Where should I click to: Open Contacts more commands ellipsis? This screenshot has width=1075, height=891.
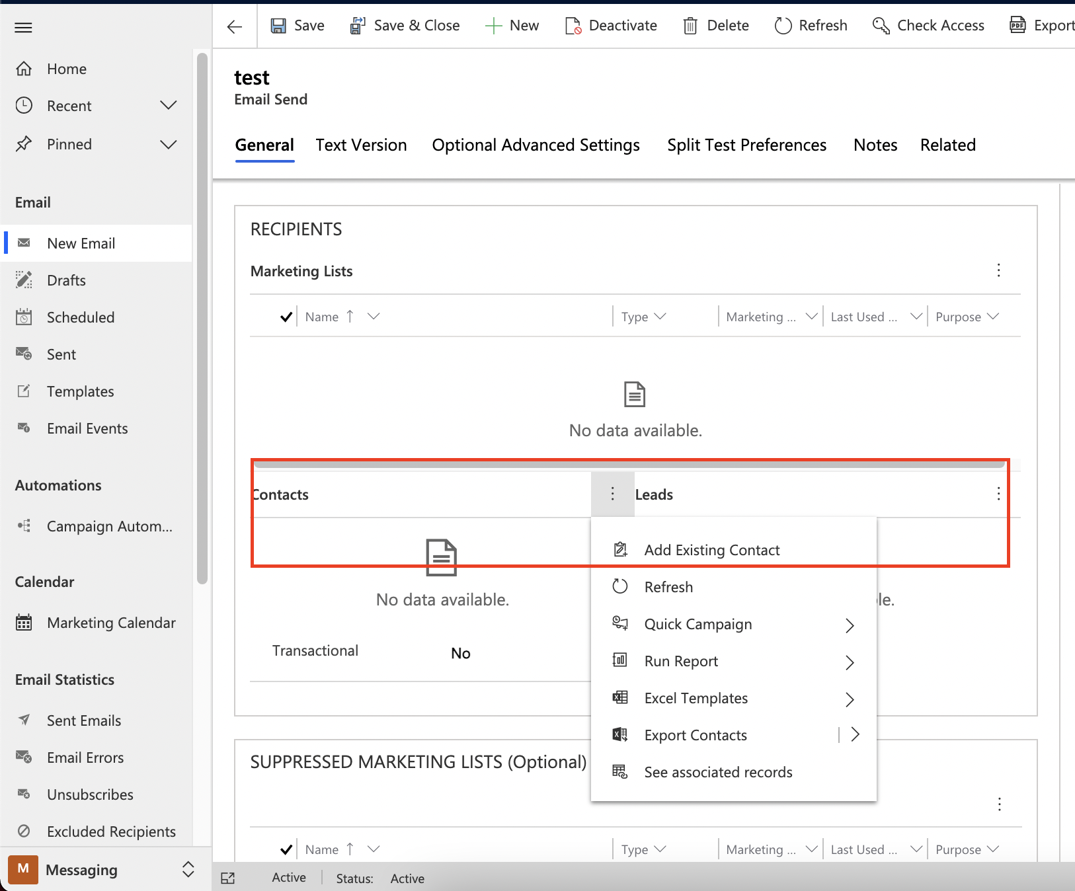tap(613, 494)
